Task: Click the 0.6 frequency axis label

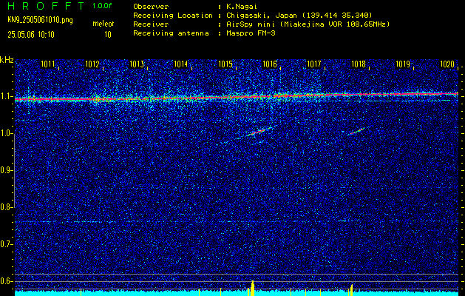Action: click(x=6, y=281)
